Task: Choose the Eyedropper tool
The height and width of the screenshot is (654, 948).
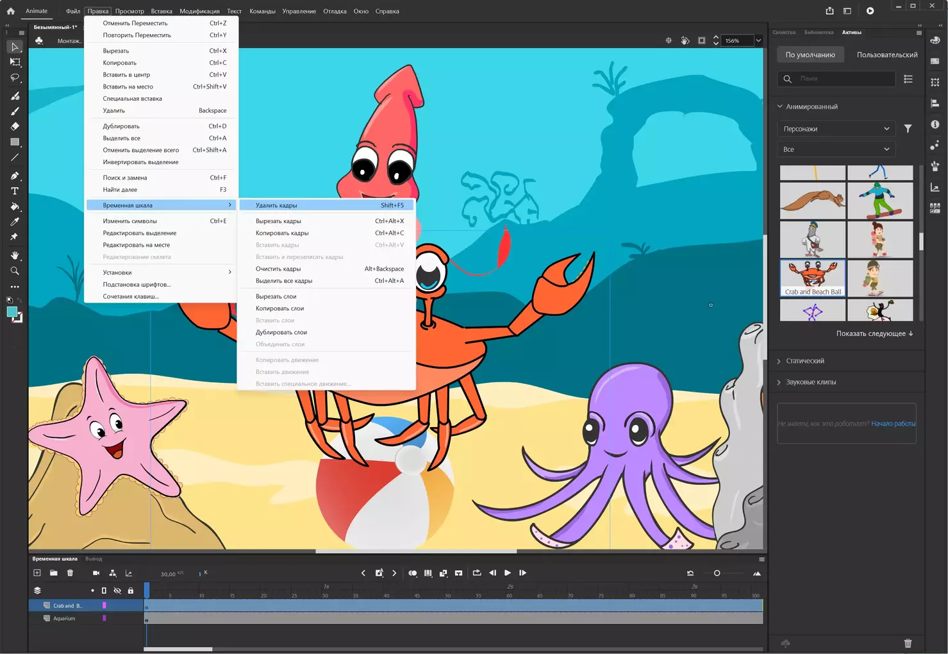Action: [15, 222]
